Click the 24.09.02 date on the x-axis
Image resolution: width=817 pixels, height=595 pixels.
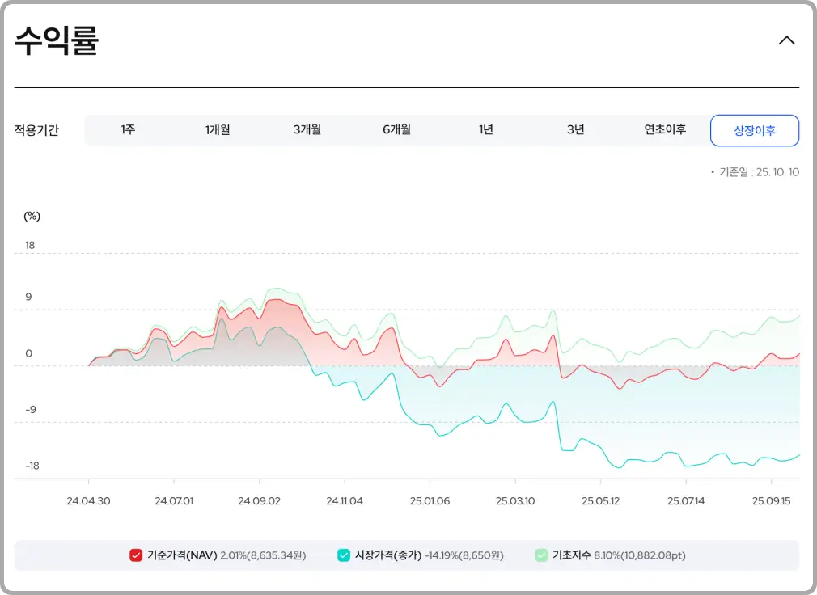click(260, 501)
